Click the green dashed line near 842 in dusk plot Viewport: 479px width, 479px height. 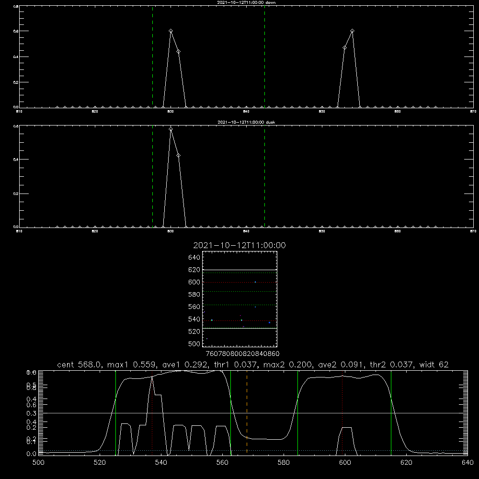tap(264, 176)
